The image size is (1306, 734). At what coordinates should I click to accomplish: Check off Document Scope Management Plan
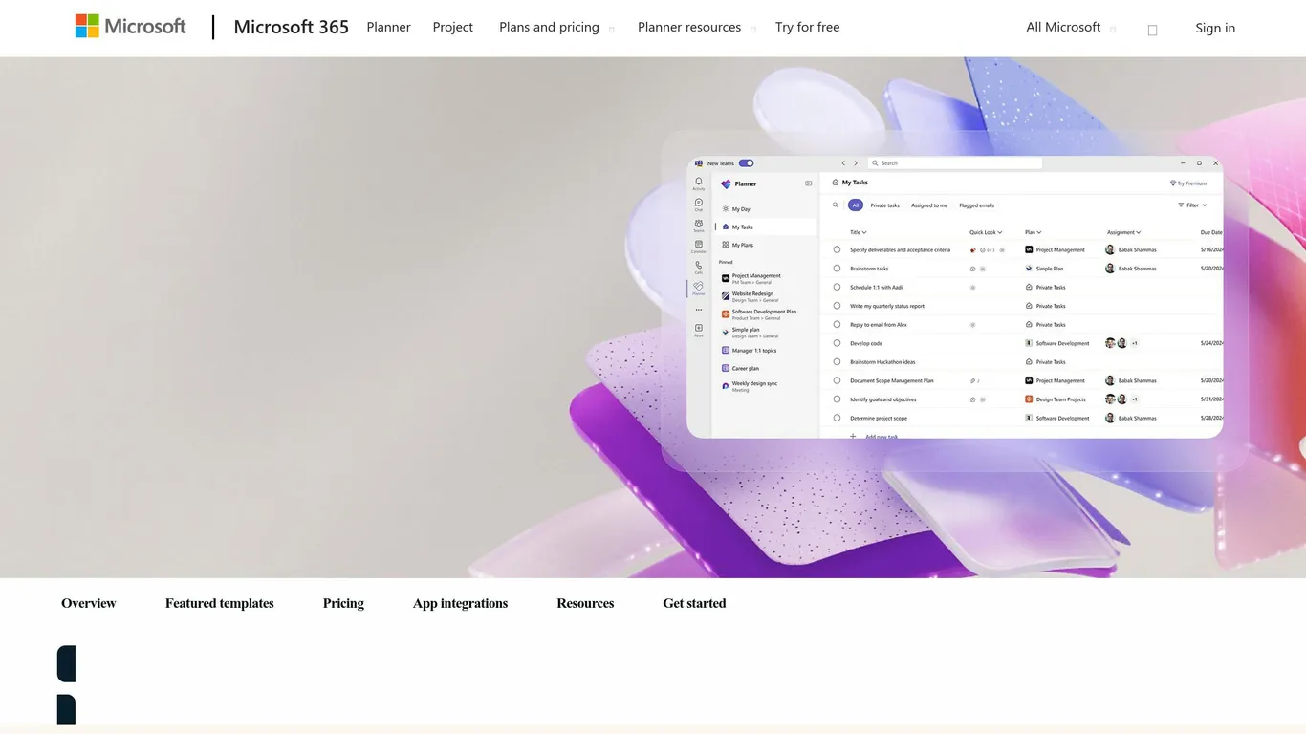click(x=837, y=380)
